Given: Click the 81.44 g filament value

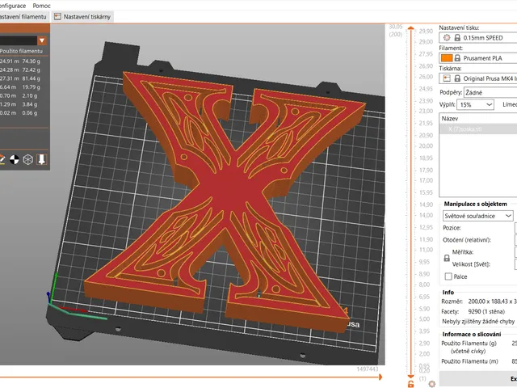Looking at the screenshot, I should click(32, 78).
